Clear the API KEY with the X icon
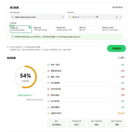The height and width of the screenshot is (132, 128). (x=121, y=17)
